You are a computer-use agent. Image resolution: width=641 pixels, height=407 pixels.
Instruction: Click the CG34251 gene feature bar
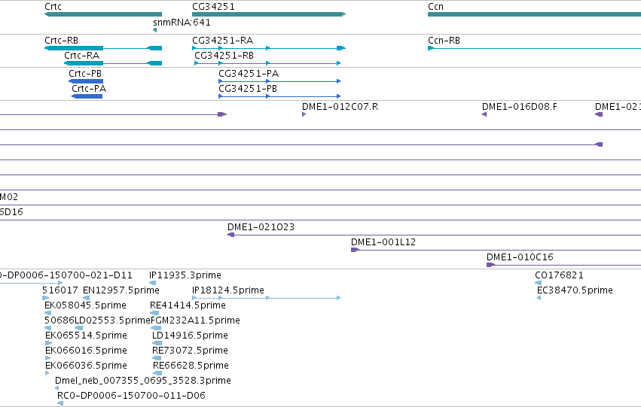pyautogui.click(x=269, y=14)
